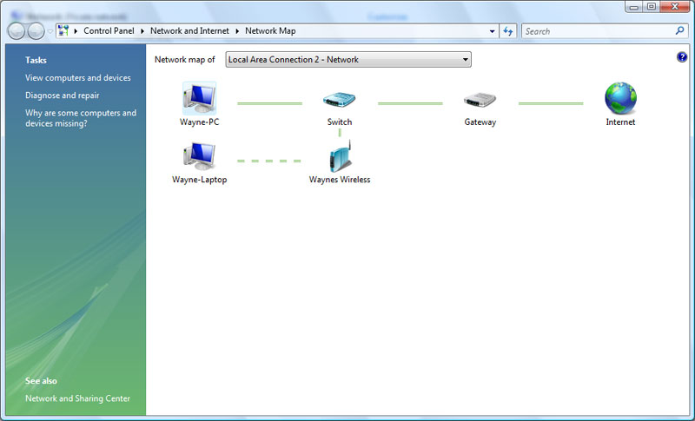The image size is (695, 421).
Task: Open Network and Internet breadcrumb
Action: coord(189,31)
